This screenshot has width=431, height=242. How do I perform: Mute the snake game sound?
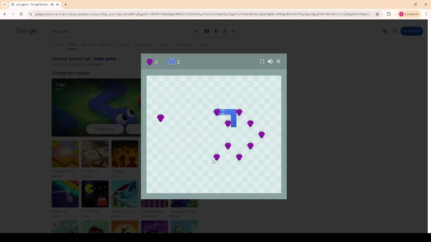(270, 62)
